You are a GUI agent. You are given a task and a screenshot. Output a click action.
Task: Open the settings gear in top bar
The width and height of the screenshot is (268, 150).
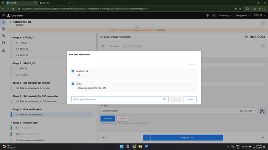pos(208,15)
